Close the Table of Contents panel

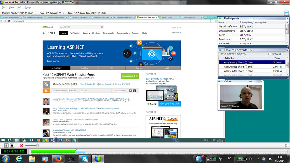(287, 50)
